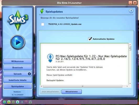139x105 pixels.
Task: Minimize the Die Sims 3-Launcher window
Action: 130,3
